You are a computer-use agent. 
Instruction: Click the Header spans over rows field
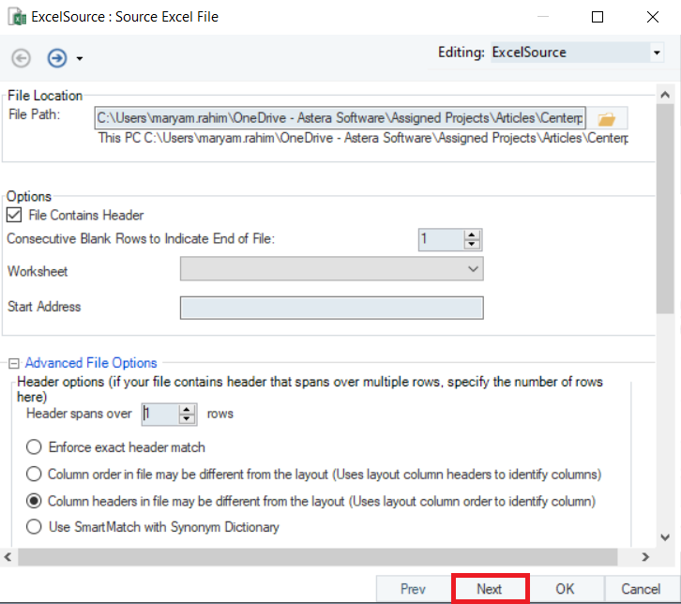click(159, 414)
